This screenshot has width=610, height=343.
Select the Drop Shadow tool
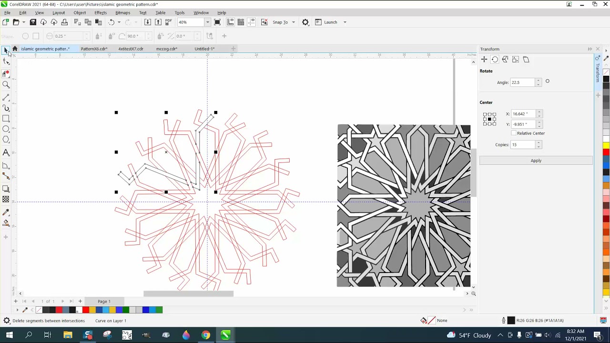[x=6, y=189]
